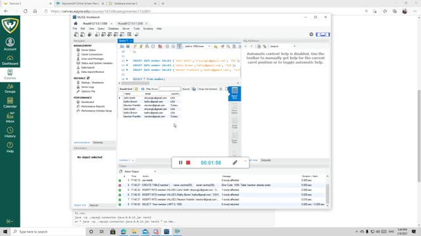Open the Scripting menu
421x236 pixels.
(148, 29)
